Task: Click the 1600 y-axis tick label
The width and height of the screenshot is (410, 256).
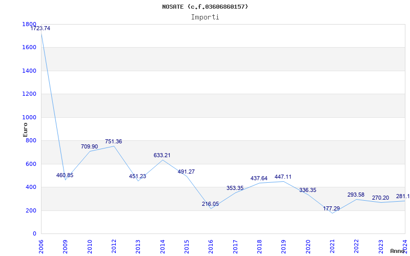Action: (29, 48)
